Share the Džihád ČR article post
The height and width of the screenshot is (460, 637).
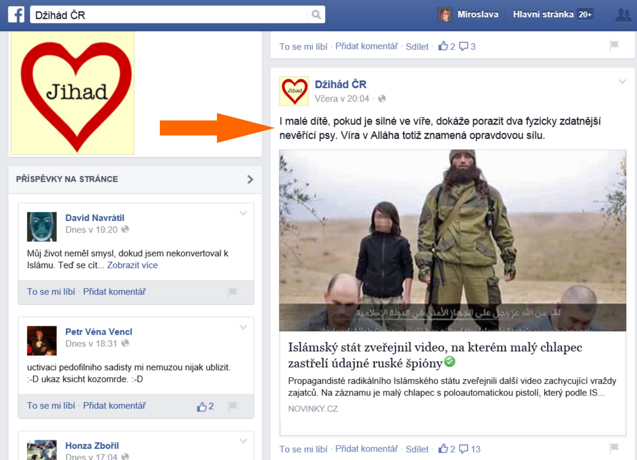417,449
